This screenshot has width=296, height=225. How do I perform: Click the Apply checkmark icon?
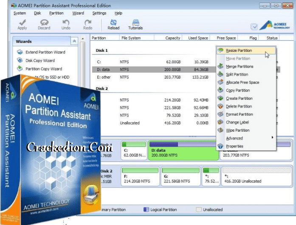23,22
